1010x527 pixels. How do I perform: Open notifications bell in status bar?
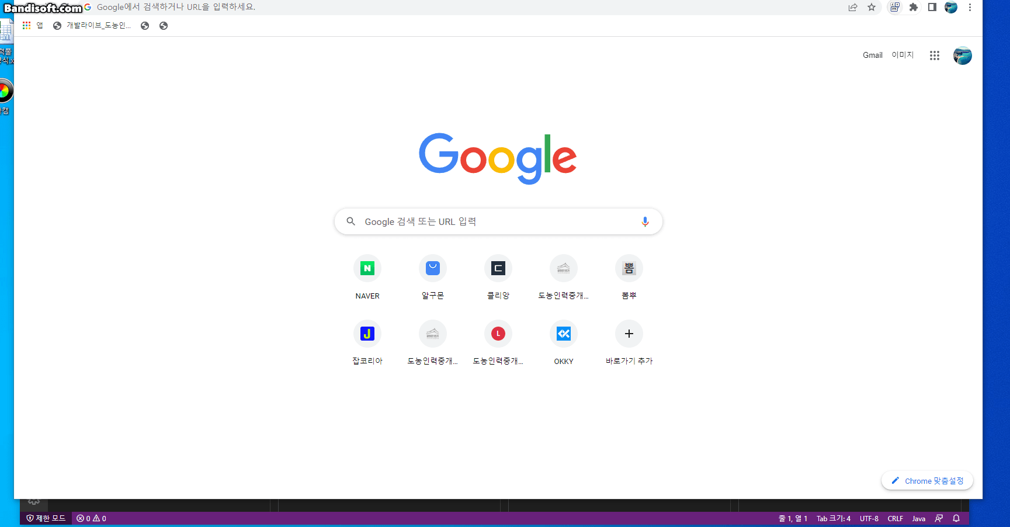(956, 518)
